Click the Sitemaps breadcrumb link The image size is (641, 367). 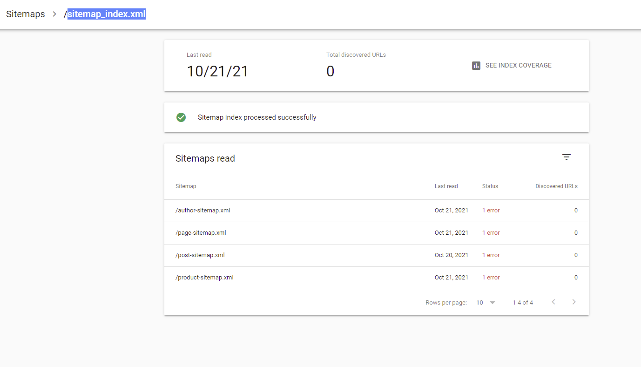point(26,14)
